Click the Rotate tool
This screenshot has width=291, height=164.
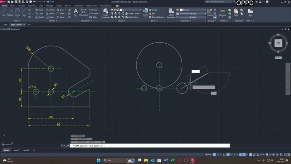(50, 10)
